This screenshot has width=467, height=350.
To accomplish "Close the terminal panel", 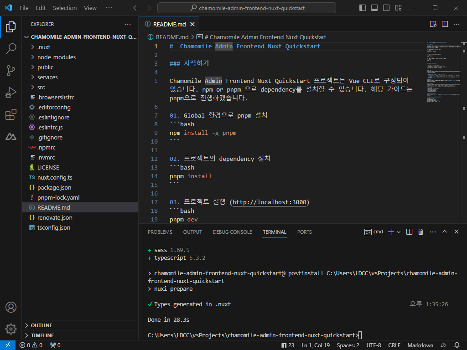I will pos(456,232).
